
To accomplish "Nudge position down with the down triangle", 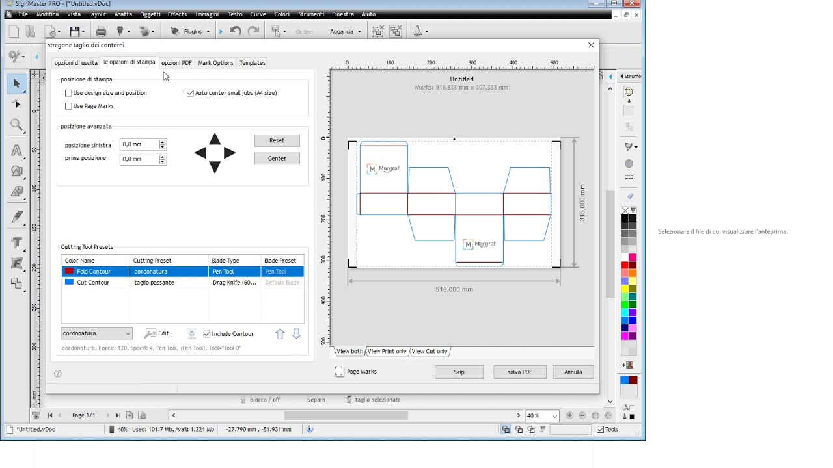I will pos(215,168).
